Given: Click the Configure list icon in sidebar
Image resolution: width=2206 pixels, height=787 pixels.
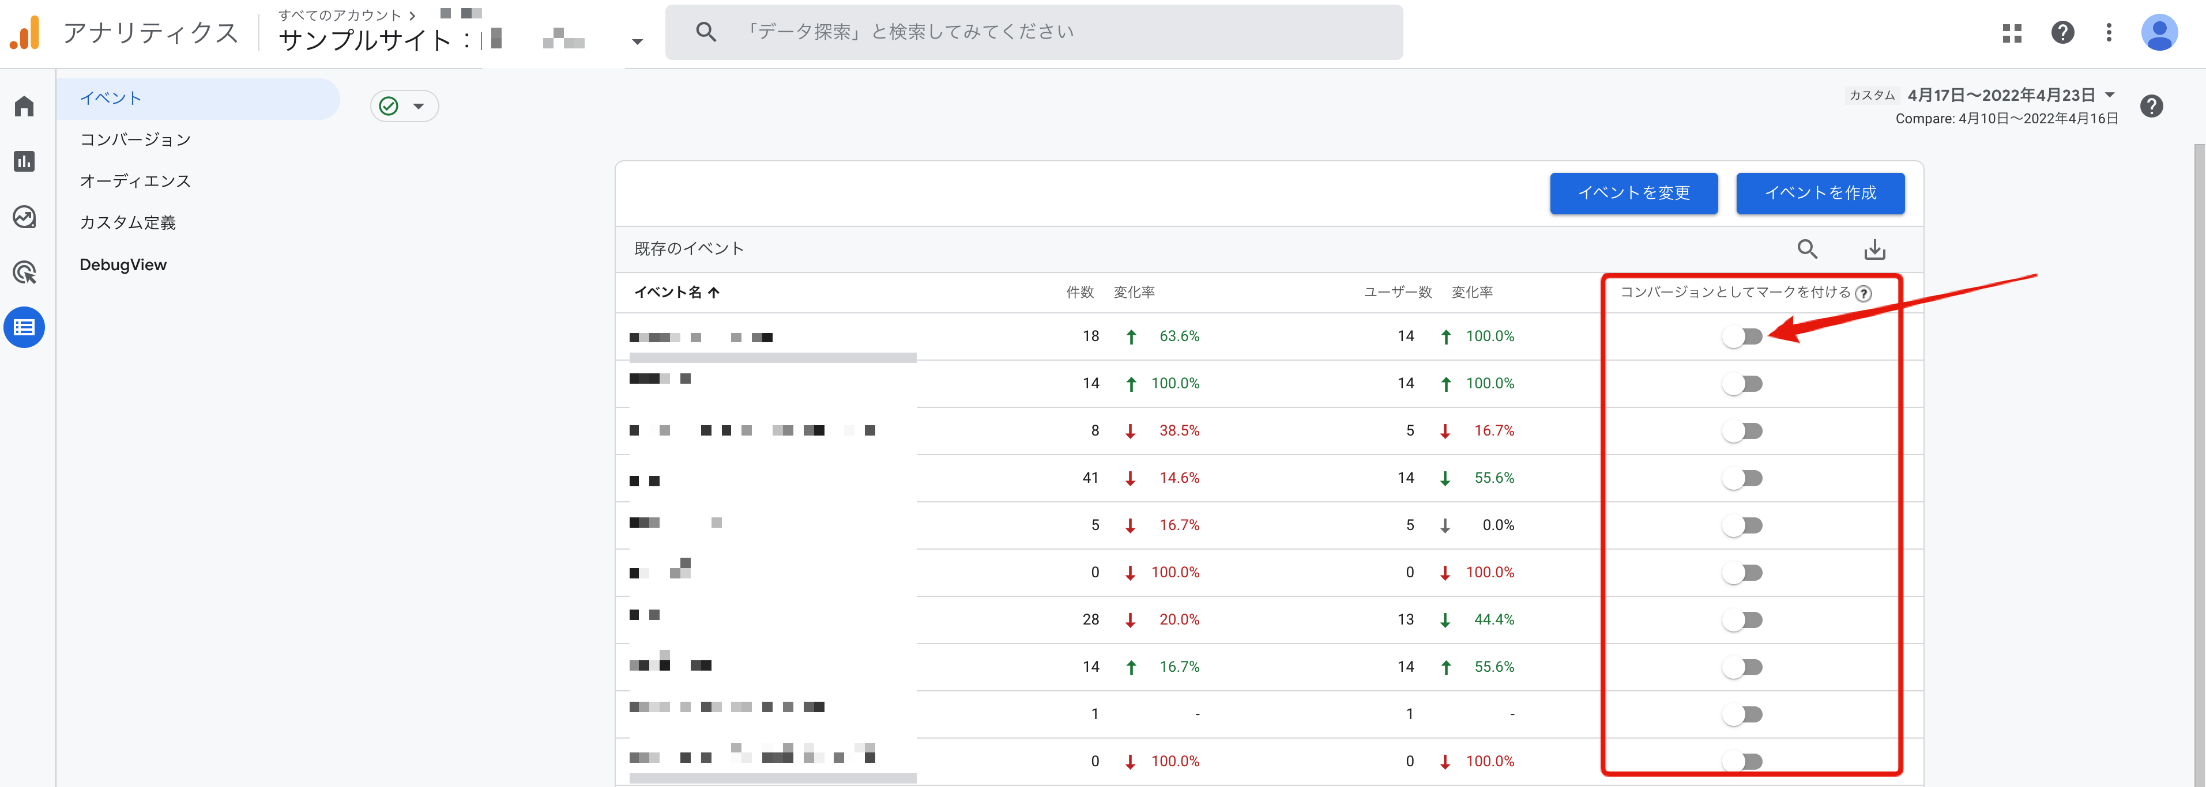Looking at the screenshot, I should tap(24, 328).
